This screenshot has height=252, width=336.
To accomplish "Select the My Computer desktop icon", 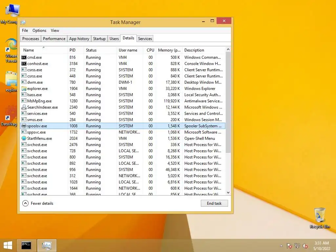I will coord(10,14).
